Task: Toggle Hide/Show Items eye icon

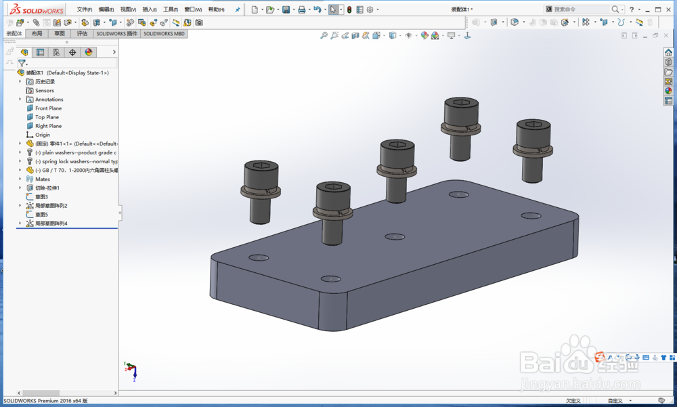Action: (408, 35)
